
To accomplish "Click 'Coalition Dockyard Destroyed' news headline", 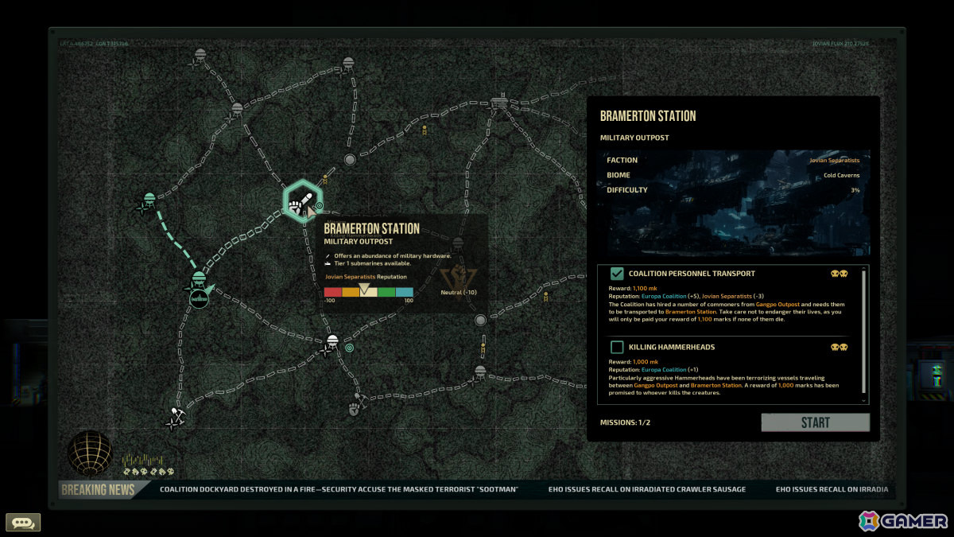I will tap(339, 489).
